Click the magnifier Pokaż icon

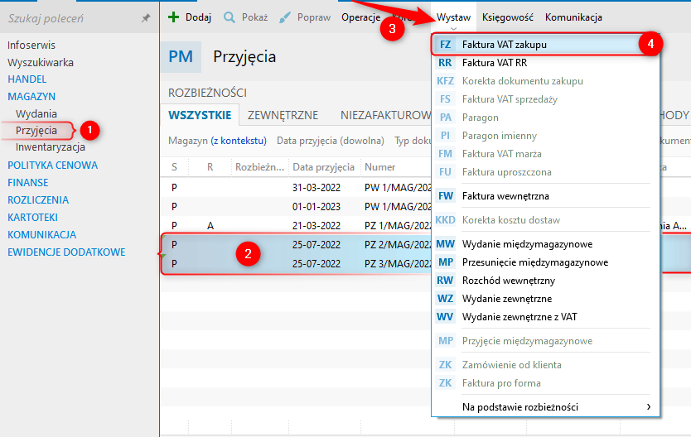(230, 17)
